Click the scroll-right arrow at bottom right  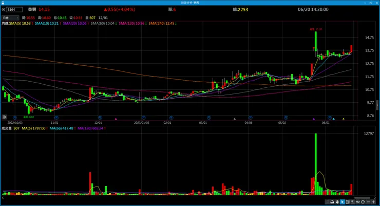[x=375, y=198]
